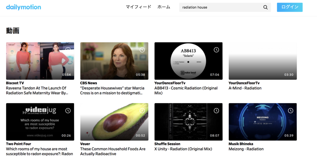The image size is (317, 157).
Task: Click watch-later clock on avocado video
Action: [x=142, y=111]
